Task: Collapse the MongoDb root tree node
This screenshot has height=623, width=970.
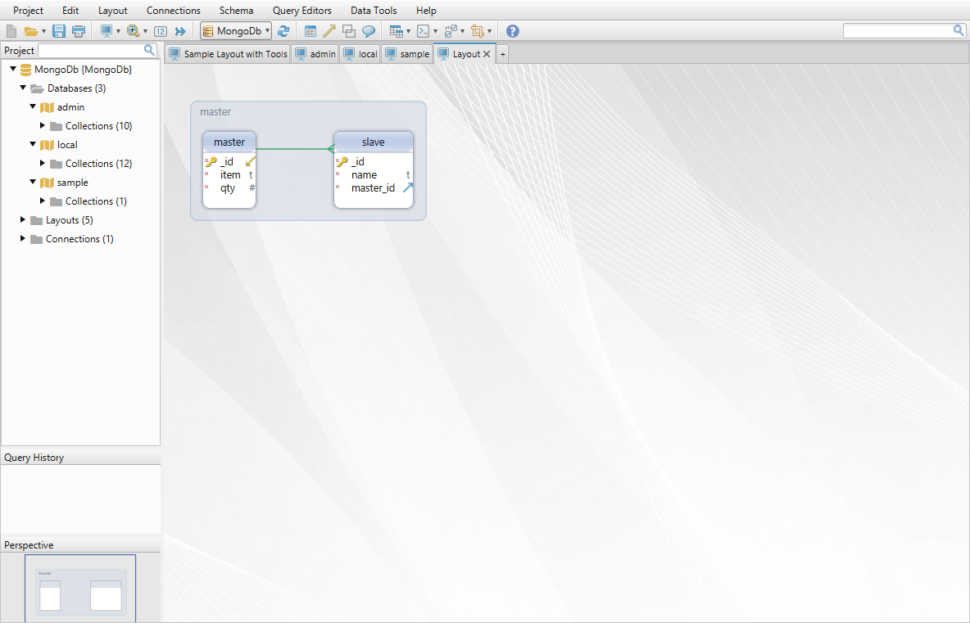Action: [13, 69]
